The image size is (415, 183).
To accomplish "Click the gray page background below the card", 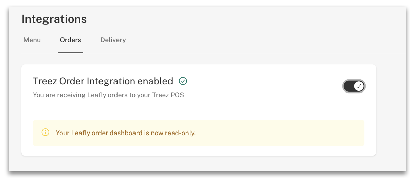I will tap(204, 163).
